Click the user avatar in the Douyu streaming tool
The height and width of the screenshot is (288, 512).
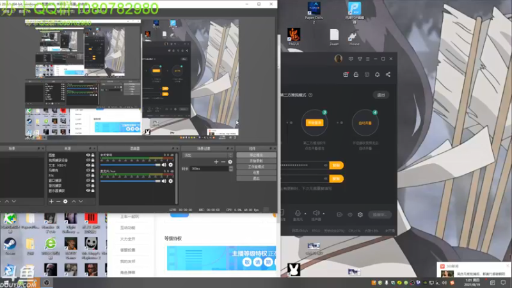point(339,59)
